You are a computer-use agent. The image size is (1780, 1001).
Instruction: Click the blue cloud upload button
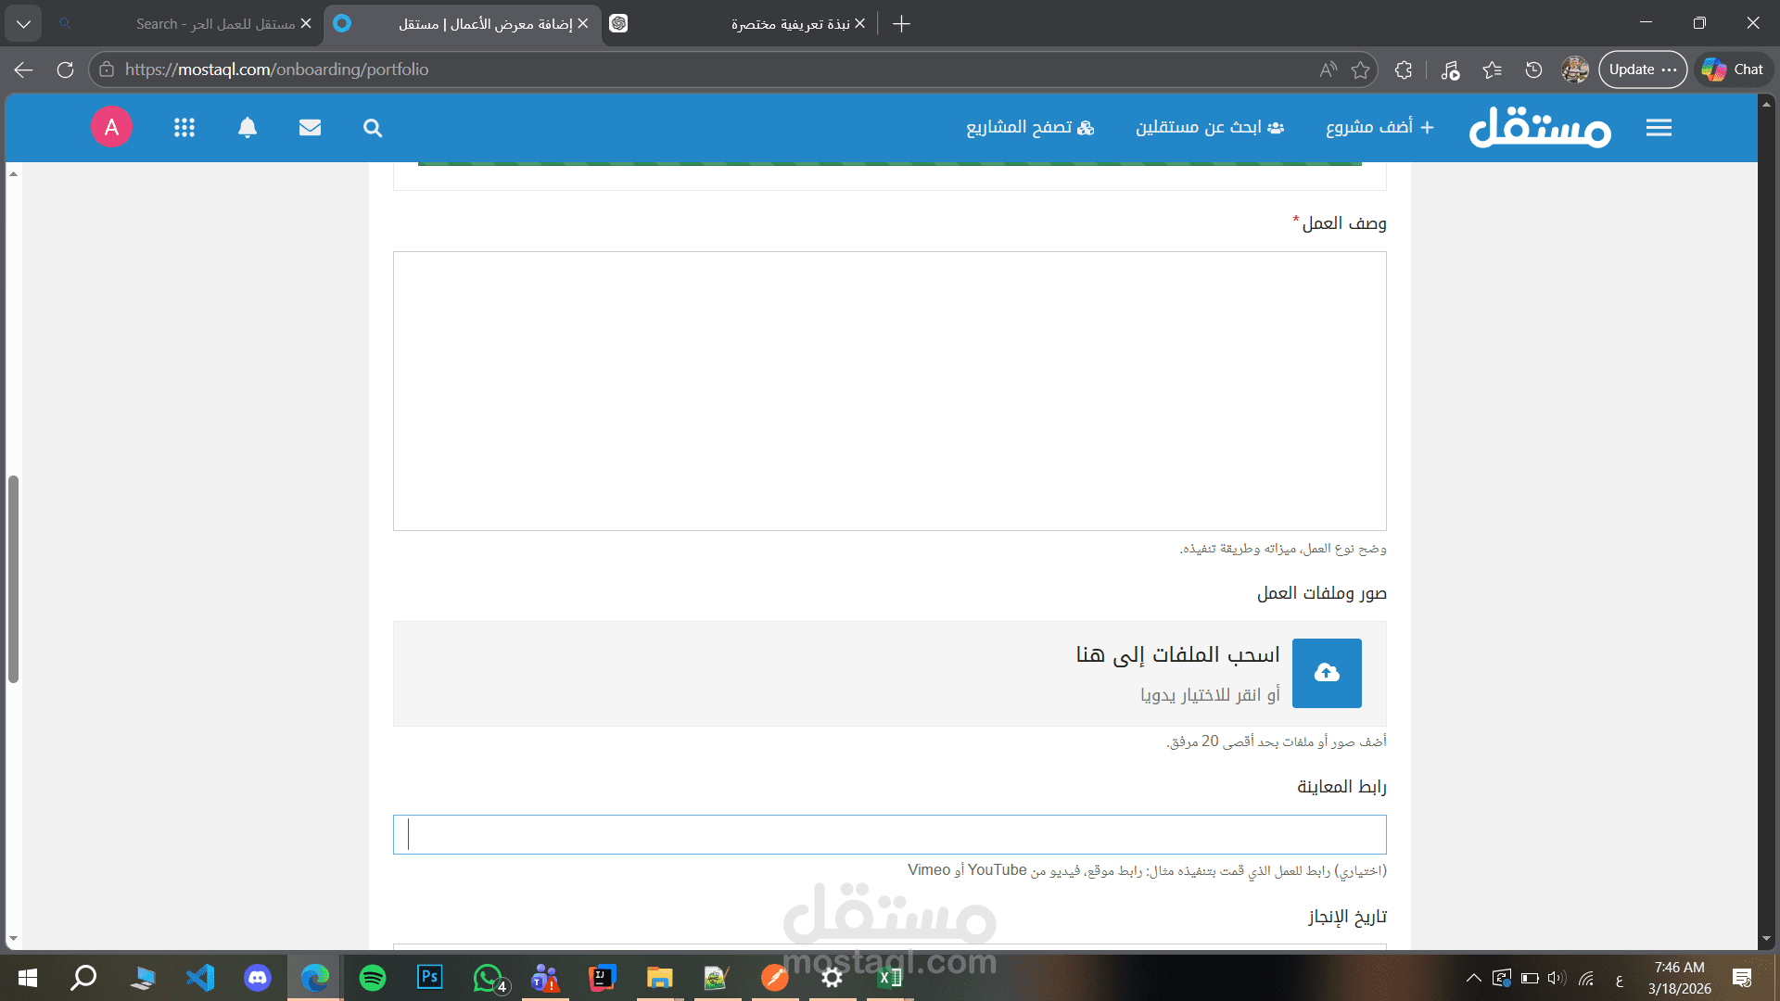click(1326, 673)
